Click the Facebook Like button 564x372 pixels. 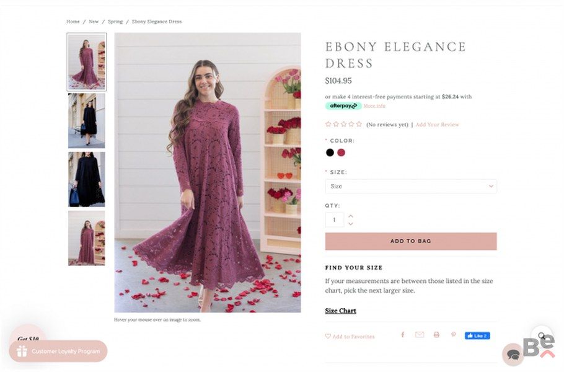(x=477, y=335)
